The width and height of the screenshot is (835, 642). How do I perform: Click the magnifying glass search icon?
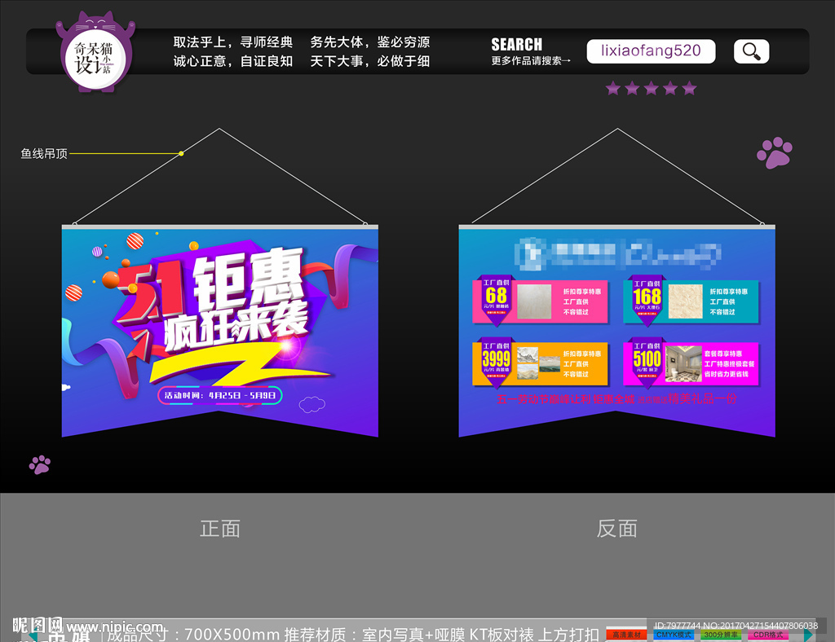point(750,51)
